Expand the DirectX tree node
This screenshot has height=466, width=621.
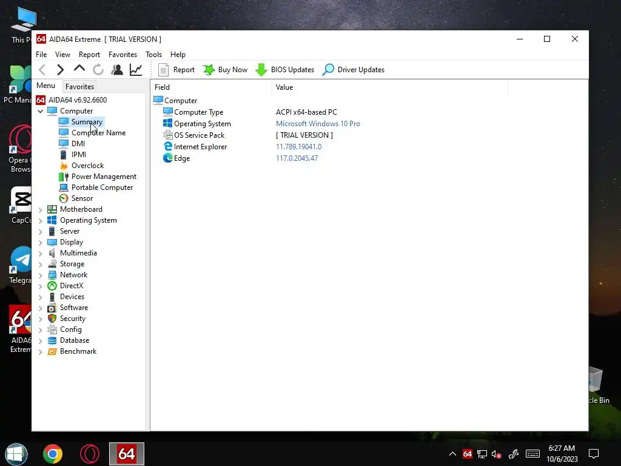tap(41, 286)
